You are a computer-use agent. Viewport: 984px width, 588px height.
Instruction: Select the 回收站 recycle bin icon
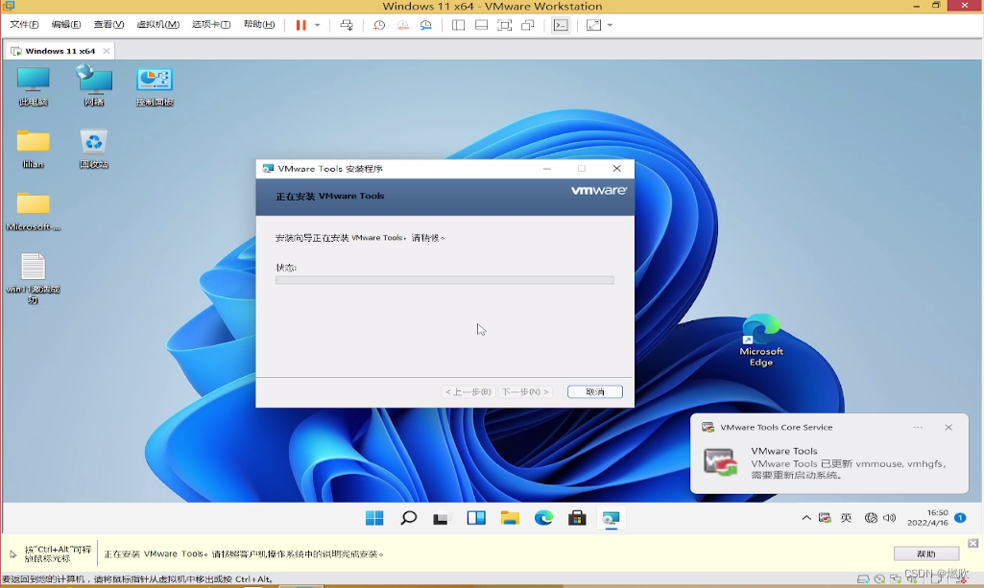click(x=94, y=149)
